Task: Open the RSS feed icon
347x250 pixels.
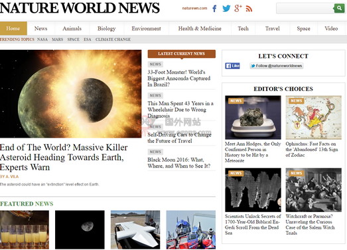Action: tap(249, 9)
